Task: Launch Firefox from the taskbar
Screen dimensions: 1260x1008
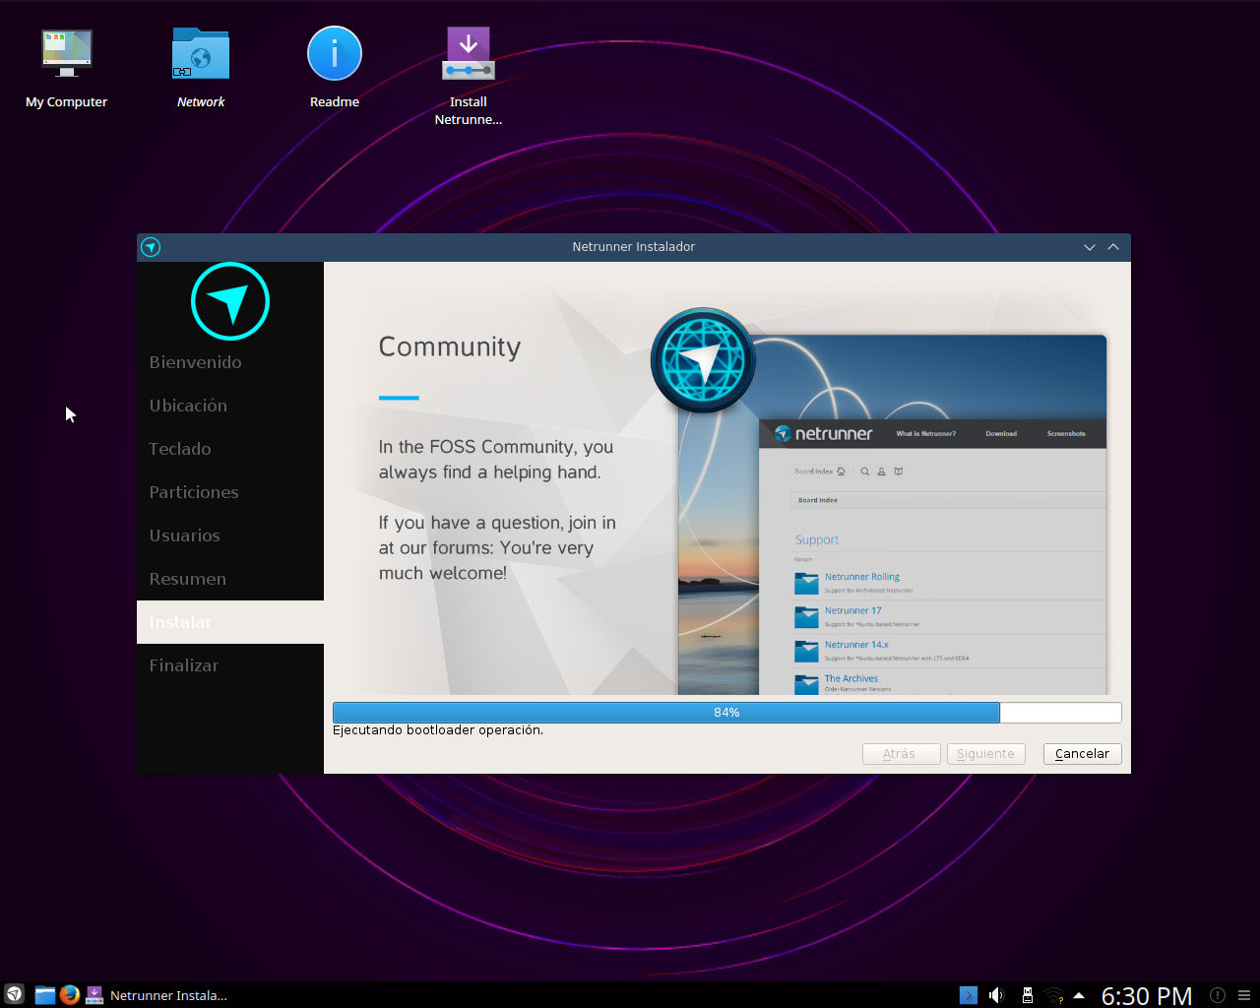Action: pyautogui.click(x=69, y=994)
